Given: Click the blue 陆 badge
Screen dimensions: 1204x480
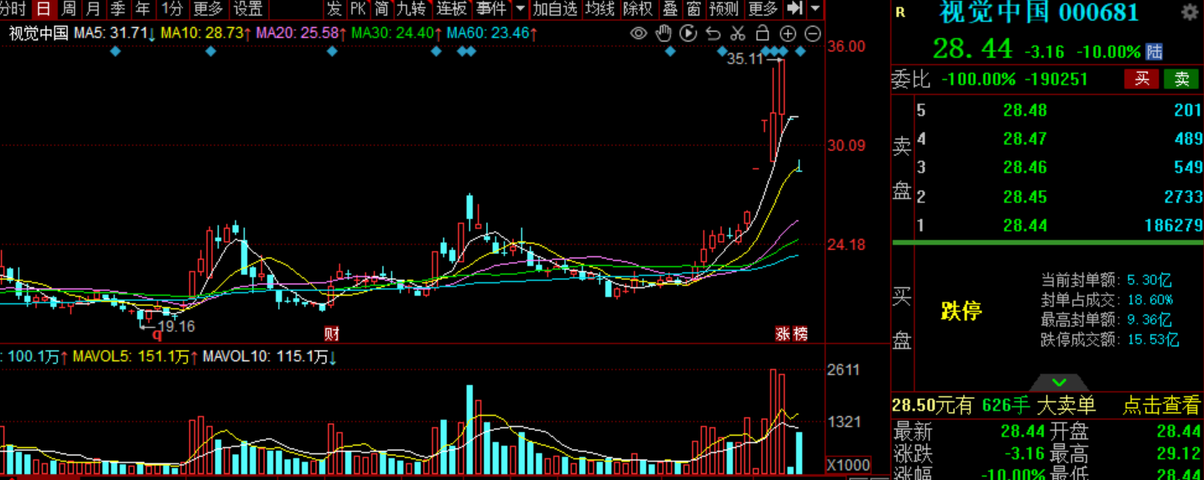Looking at the screenshot, I should 1154,51.
